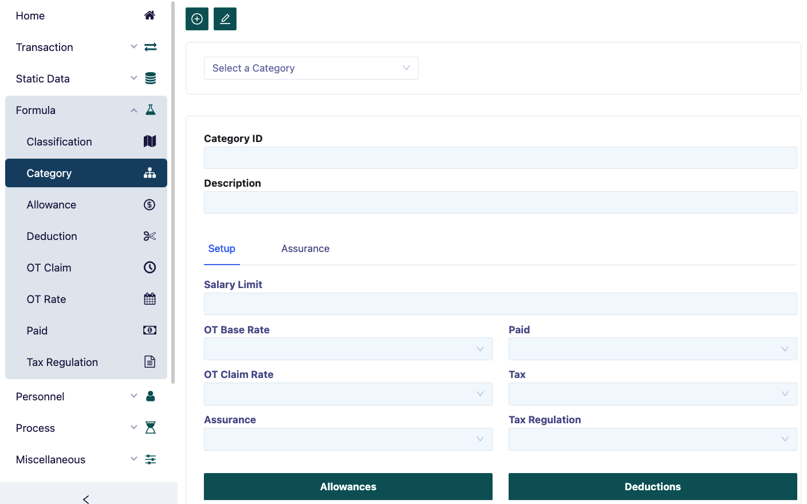The height and width of the screenshot is (504, 807).
Task: Open the Select a Category dropdown
Action: tap(311, 68)
